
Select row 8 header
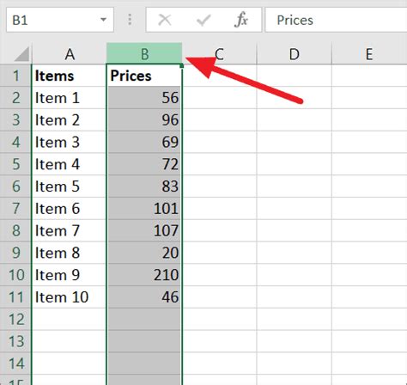[15, 230]
